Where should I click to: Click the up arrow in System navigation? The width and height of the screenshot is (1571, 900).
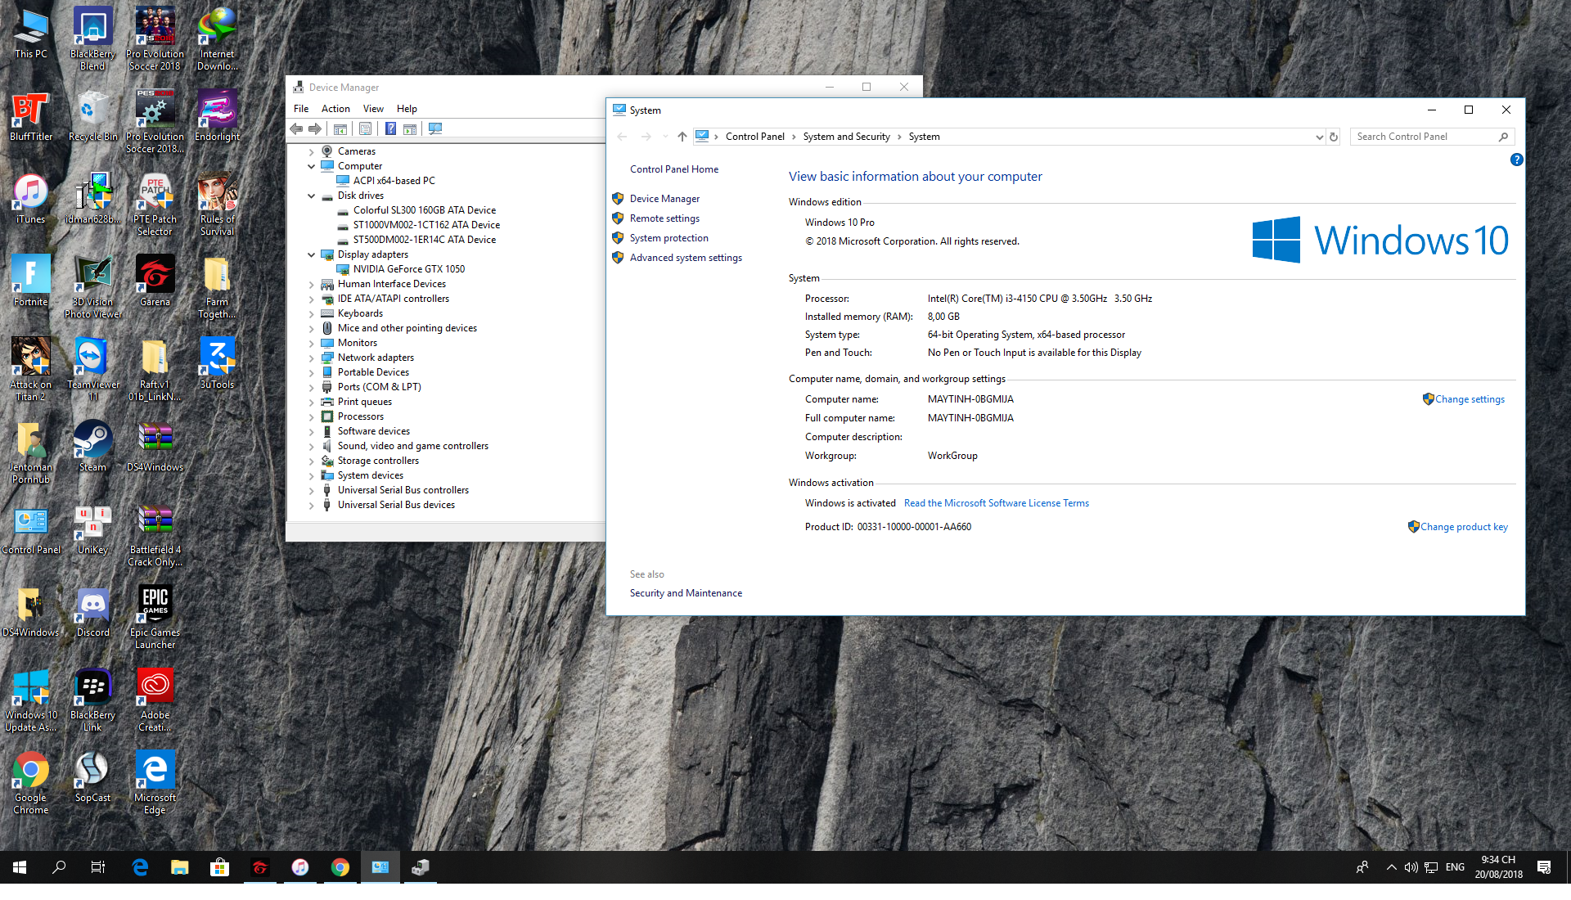(x=682, y=137)
